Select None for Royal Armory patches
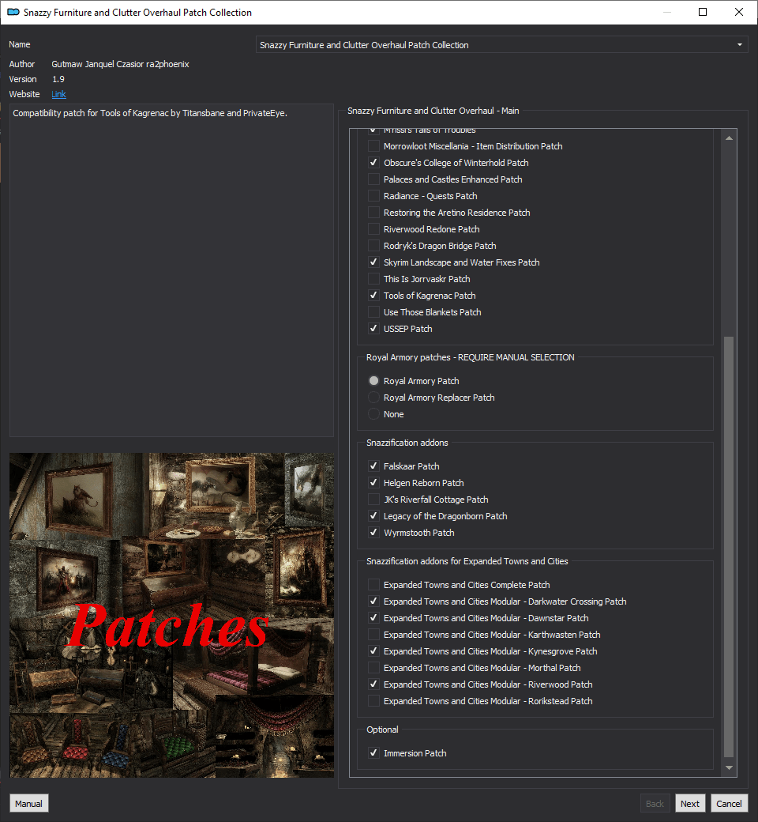This screenshot has height=822, width=758. 373,414
